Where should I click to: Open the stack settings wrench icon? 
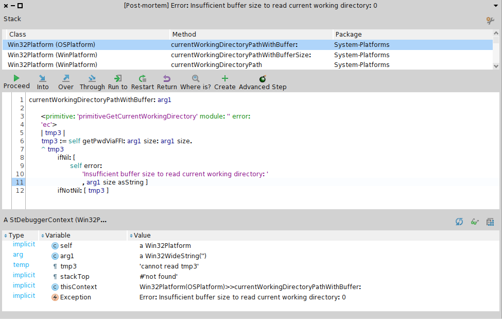(x=490, y=21)
